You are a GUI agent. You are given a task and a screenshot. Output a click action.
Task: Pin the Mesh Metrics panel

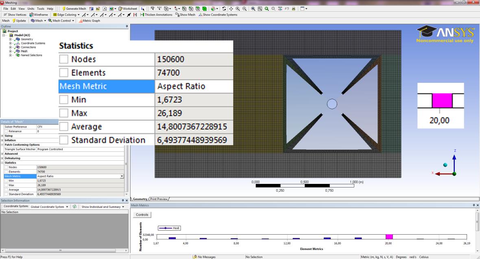[x=473, y=205]
